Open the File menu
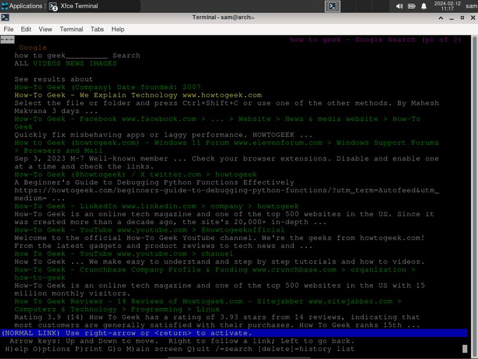Image resolution: width=478 pixels, height=359 pixels. pos(9,30)
